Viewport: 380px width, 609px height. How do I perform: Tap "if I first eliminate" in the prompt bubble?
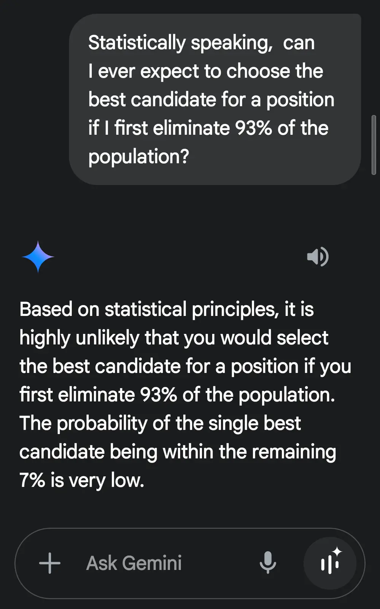(x=159, y=128)
